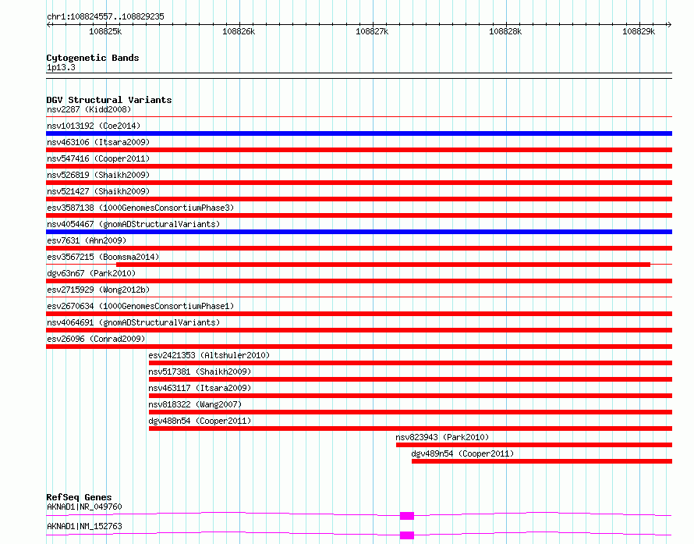Select the dgv63n67 (Park2010) label
The height and width of the screenshot is (544, 694).
(x=91, y=273)
